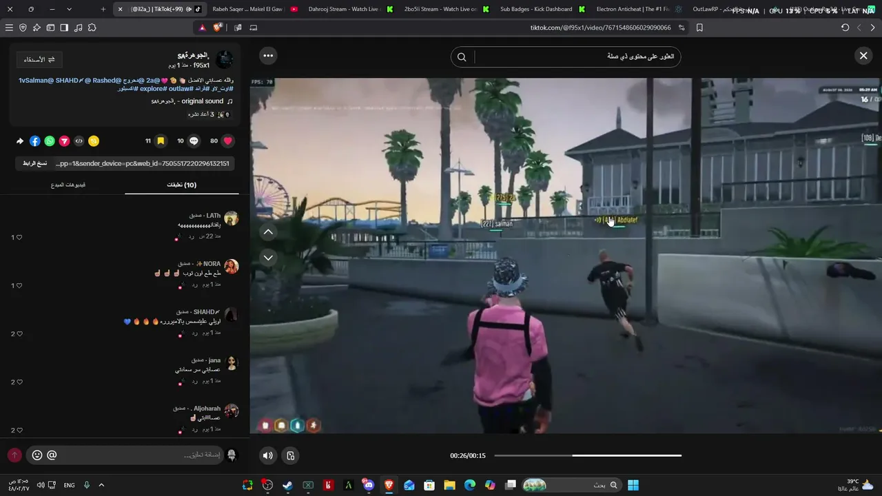Like the comment by Aljoharah

pos(19,430)
